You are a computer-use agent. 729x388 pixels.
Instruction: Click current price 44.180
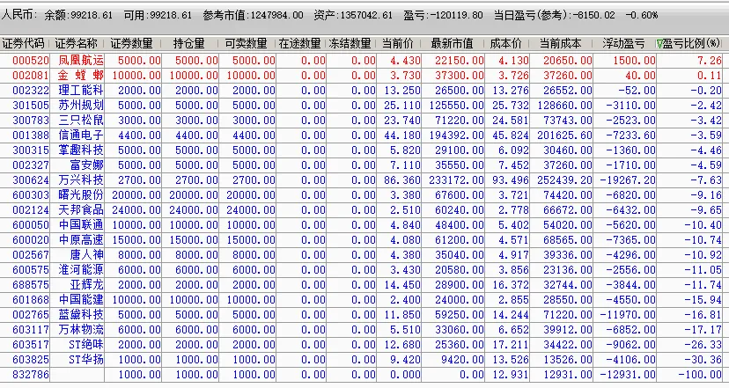tap(402, 135)
